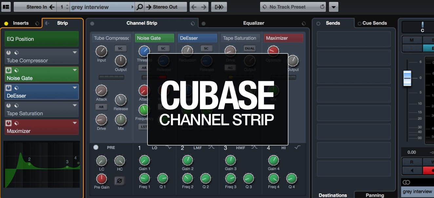Reload track preset circular arrow icon
The height and width of the screenshot is (198, 434).
point(322,7)
